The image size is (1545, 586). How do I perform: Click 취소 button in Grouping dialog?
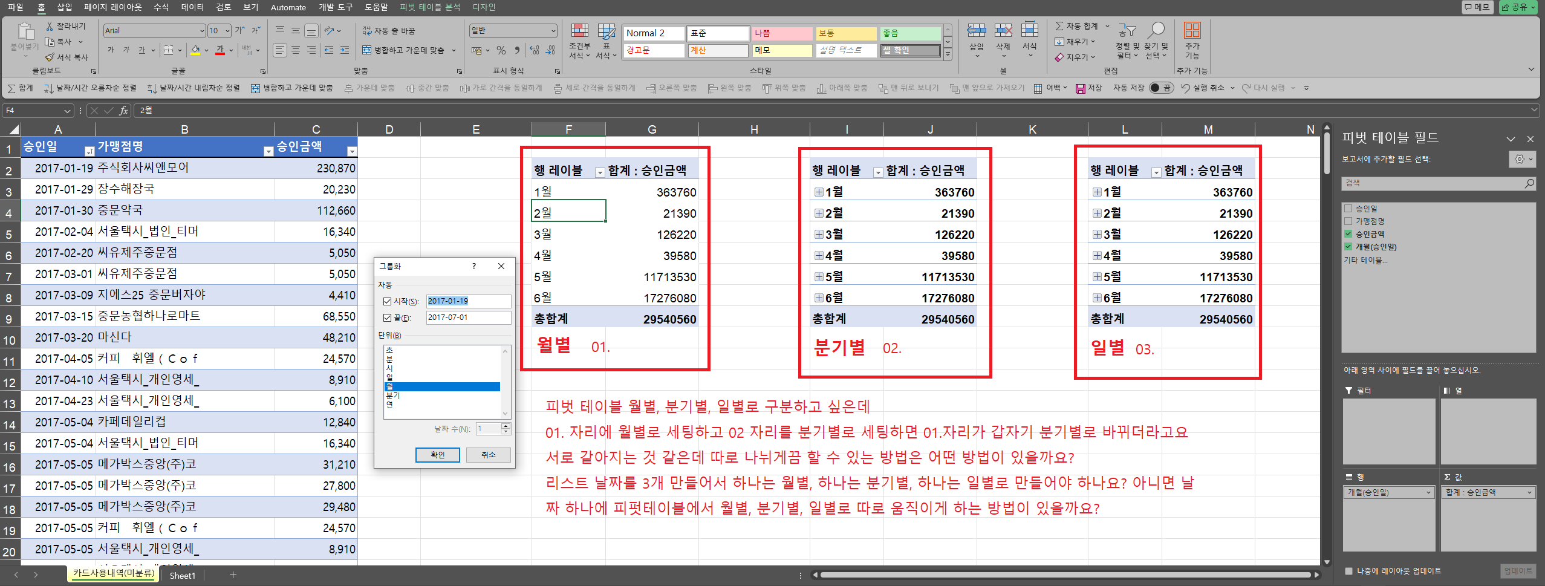(489, 455)
